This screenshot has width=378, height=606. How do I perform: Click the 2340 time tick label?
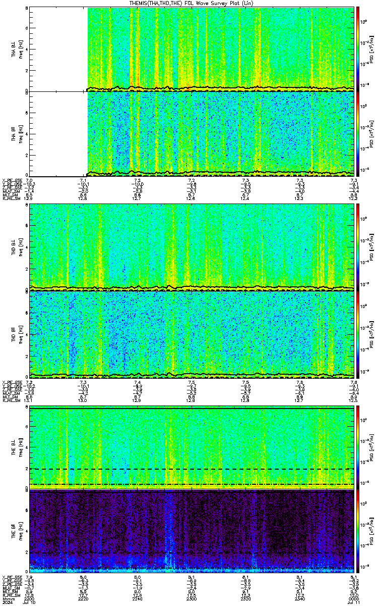tap(299, 598)
